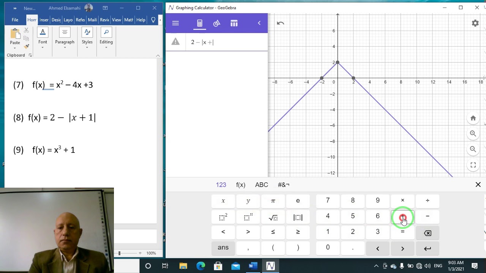Viewport: 486px width, 273px height.
Task: Tap the x variable key
Action: 223,201
